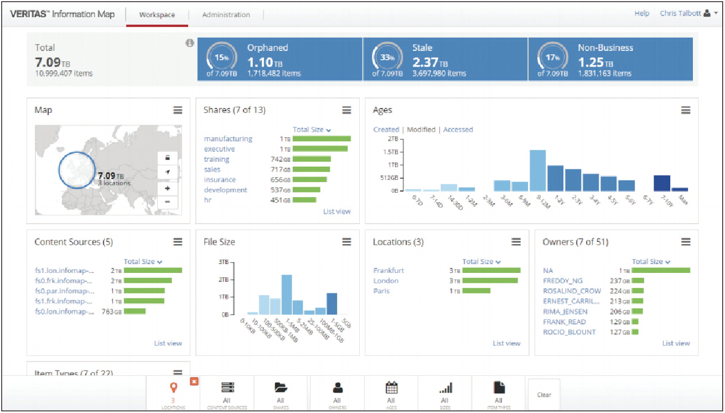Select the Frankfurt location
The height and width of the screenshot is (413, 725).
pyautogui.click(x=389, y=271)
